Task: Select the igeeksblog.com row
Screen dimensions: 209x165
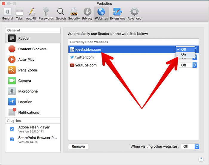Action: coord(133,49)
